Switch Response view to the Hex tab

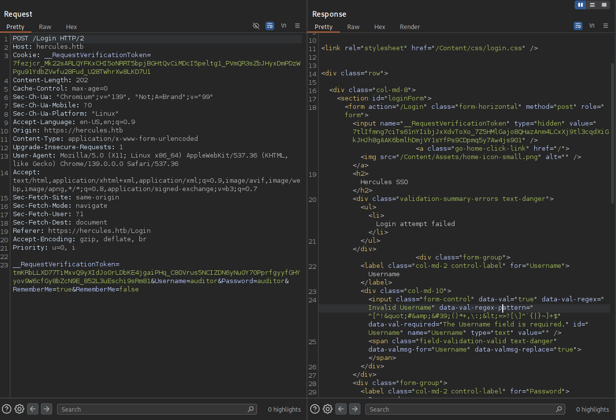(x=380, y=27)
